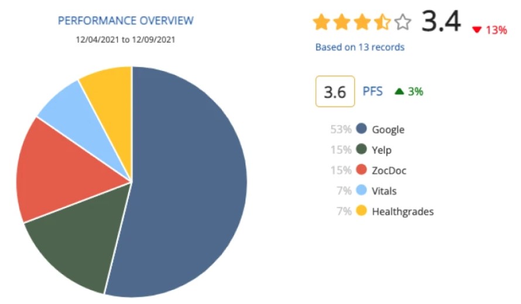Click the Vitals legend color dot

click(x=361, y=191)
